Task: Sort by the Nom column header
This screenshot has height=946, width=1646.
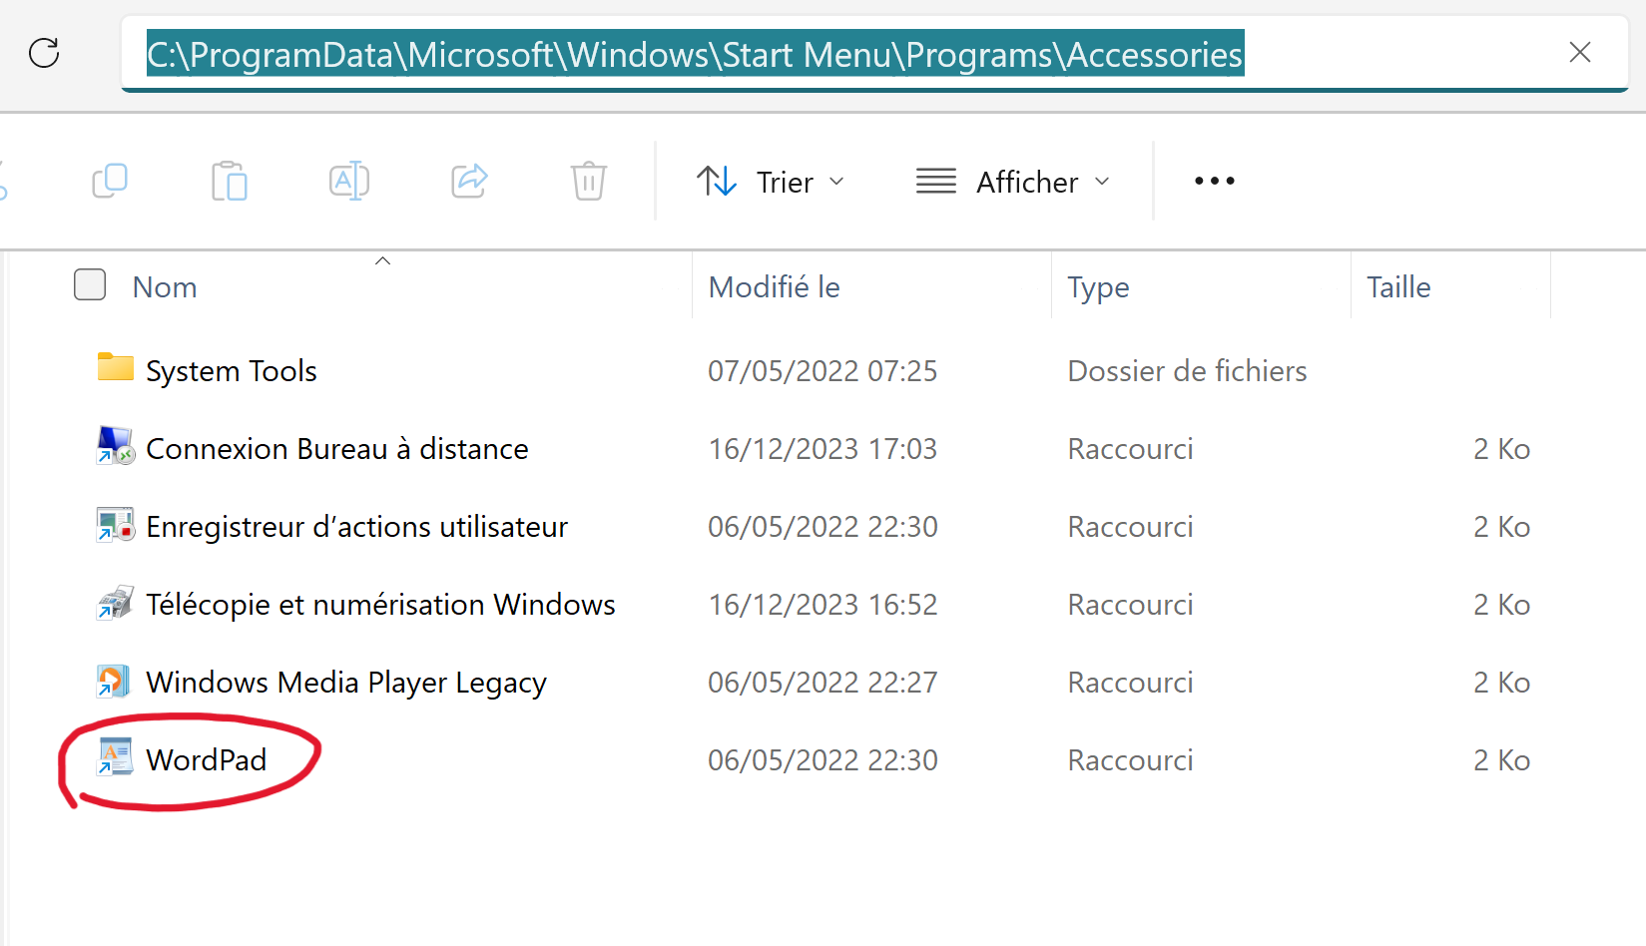Action: pyautogui.click(x=165, y=287)
